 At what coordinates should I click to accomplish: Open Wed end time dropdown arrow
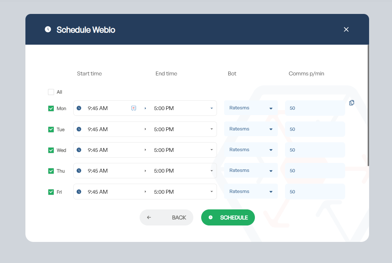tap(212, 150)
